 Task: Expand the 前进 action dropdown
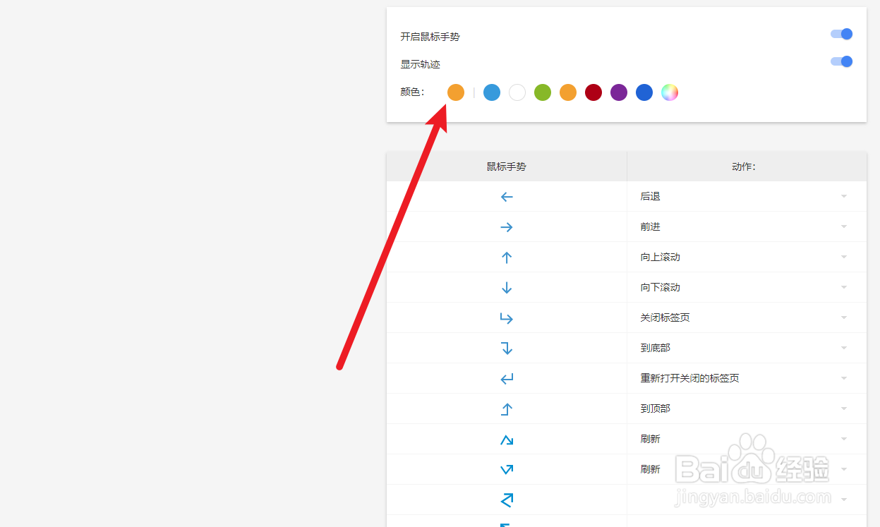click(x=843, y=226)
